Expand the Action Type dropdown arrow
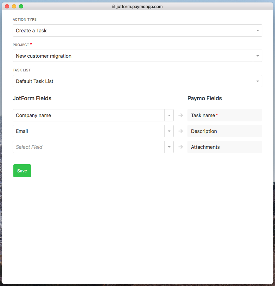Image resolution: width=275 pixels, height=286 pixels. [x=257, y=31]
